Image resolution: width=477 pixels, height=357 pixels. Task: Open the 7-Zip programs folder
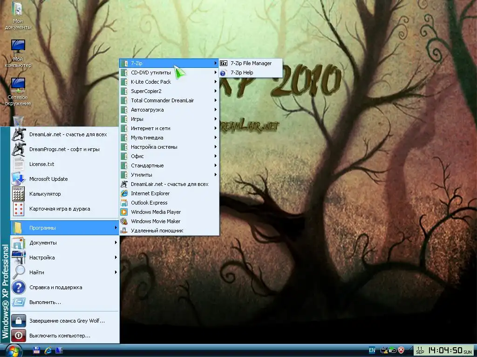(x=169, y=63)
